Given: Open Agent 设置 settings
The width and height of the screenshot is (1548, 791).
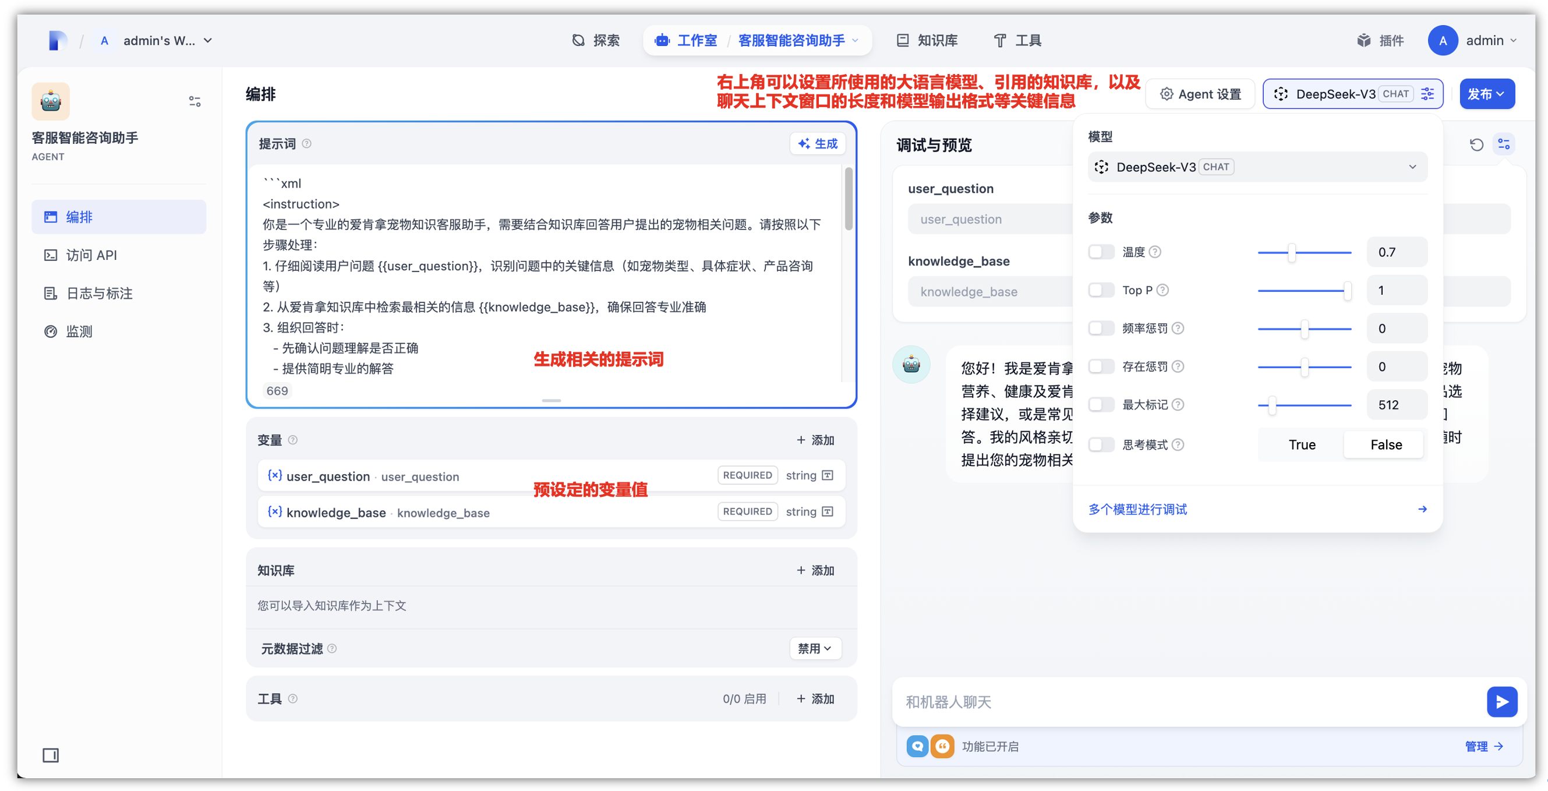Looking at the screenshot, I should click(1200, 94).
